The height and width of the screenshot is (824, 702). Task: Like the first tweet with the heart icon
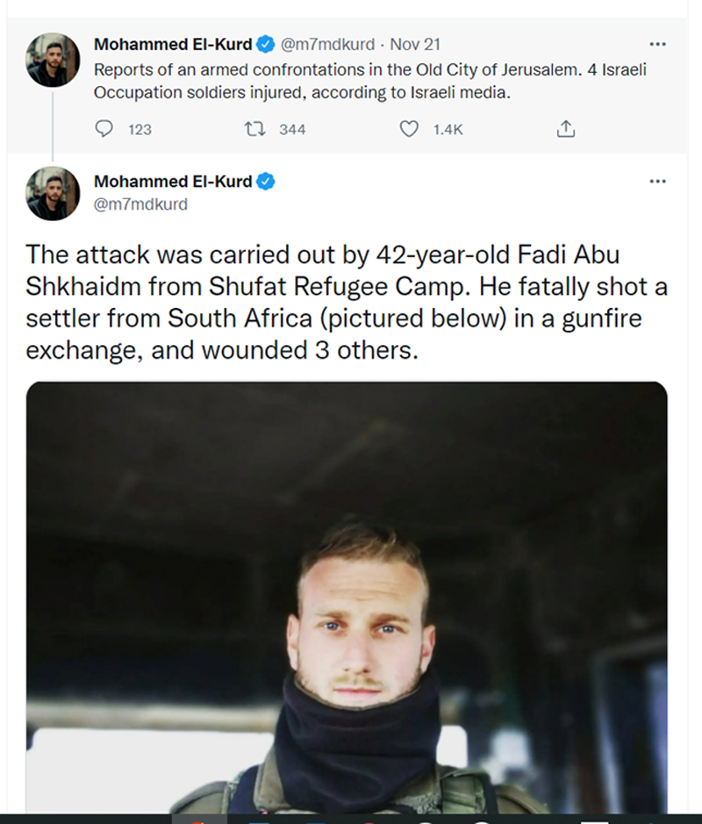click(408, 129)
